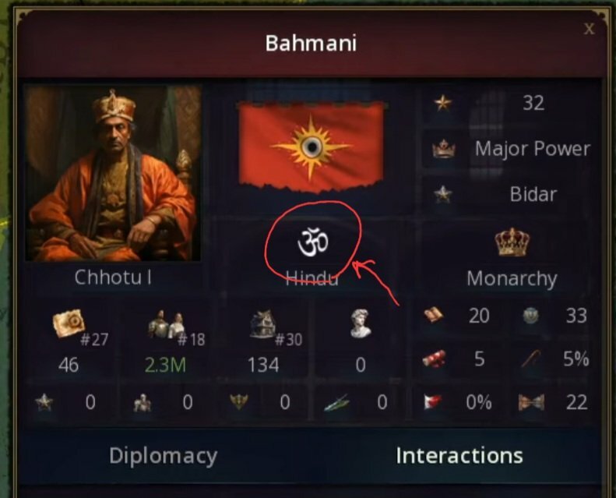
Task: Open the Diplomacy tab
Action: coord(163,456)
